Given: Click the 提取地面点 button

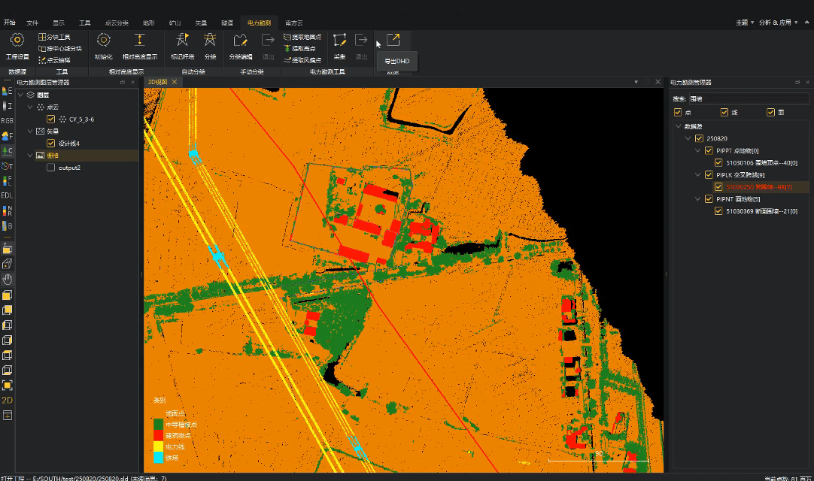Looking at the screenshot, I should click(x=302, y=37).
